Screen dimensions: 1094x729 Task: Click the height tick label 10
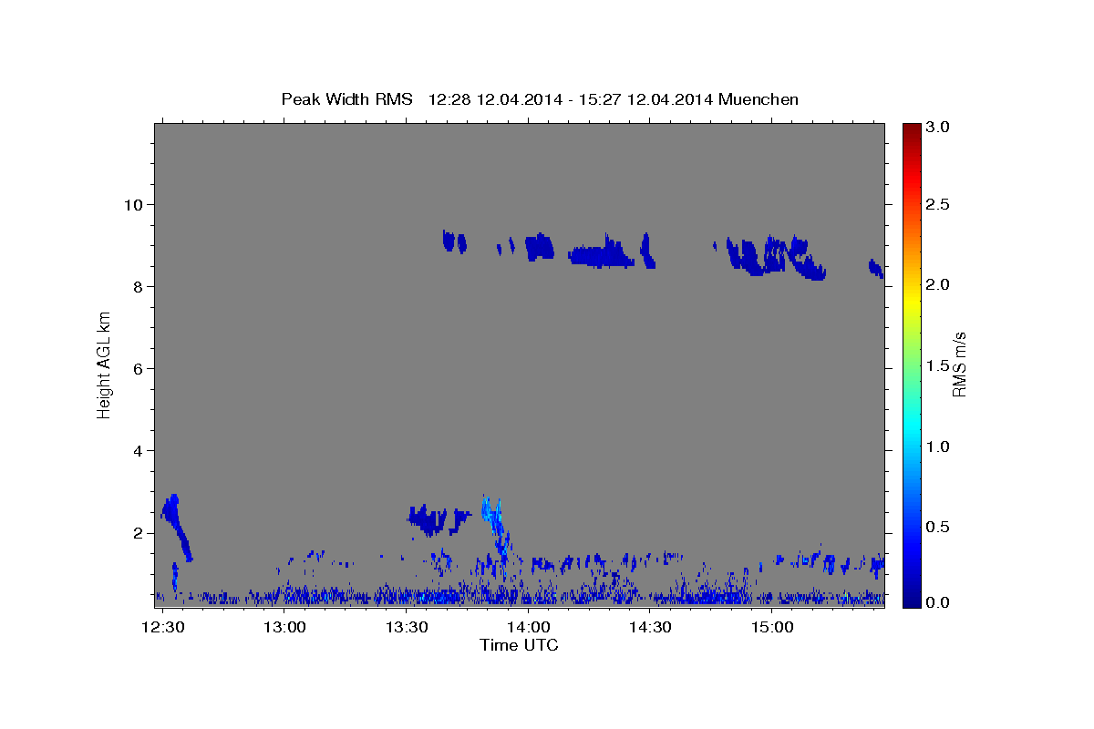135,204
